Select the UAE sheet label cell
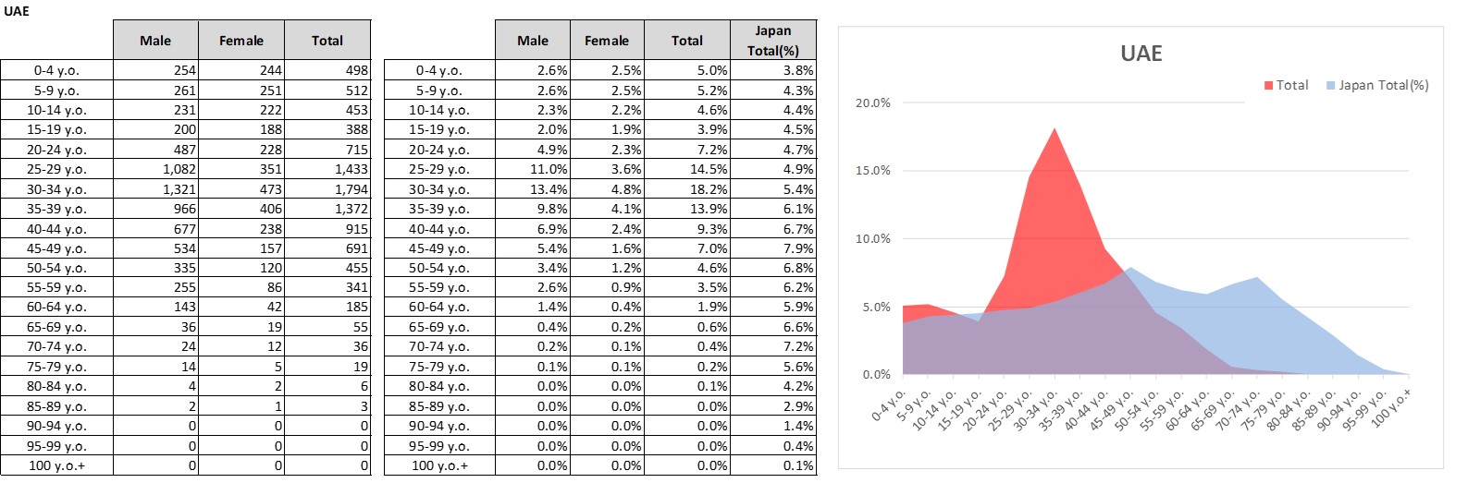The height and width of the screenshot is (495, 1480). pos(17,11)
